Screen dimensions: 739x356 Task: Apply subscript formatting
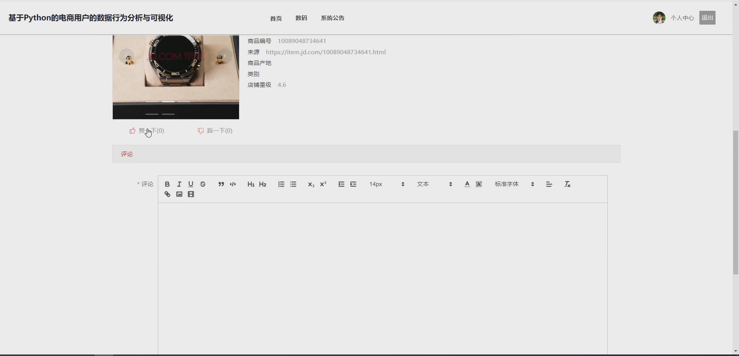tap(311, 184)
